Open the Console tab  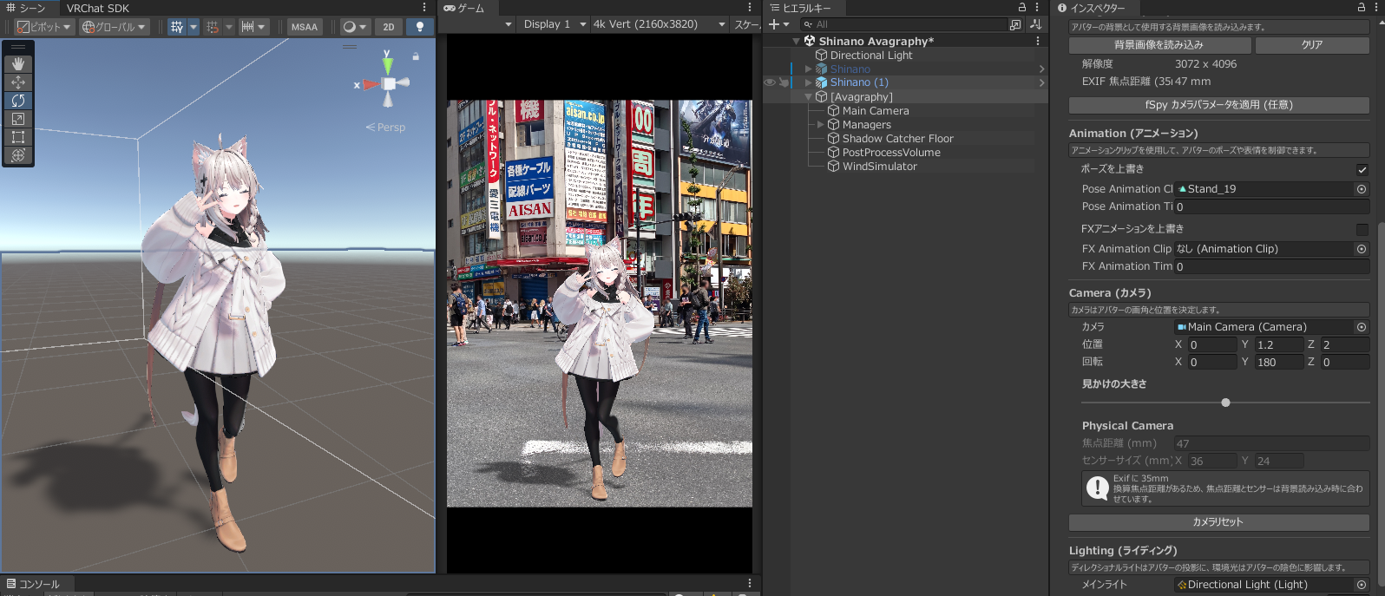coord(33,584)
